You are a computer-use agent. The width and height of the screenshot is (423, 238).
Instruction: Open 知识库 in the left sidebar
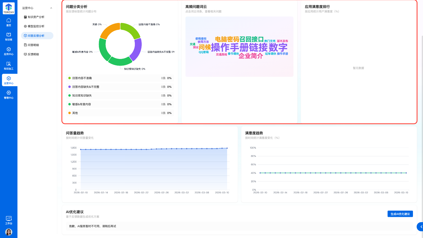pos(9,37)
